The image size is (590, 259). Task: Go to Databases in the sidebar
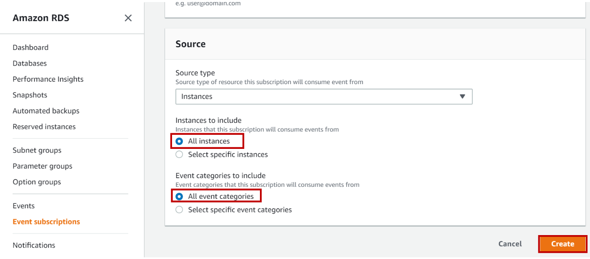[x=30, y=64]
